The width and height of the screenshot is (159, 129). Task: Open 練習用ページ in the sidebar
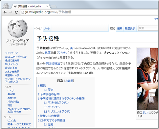[x=12, y=75]
